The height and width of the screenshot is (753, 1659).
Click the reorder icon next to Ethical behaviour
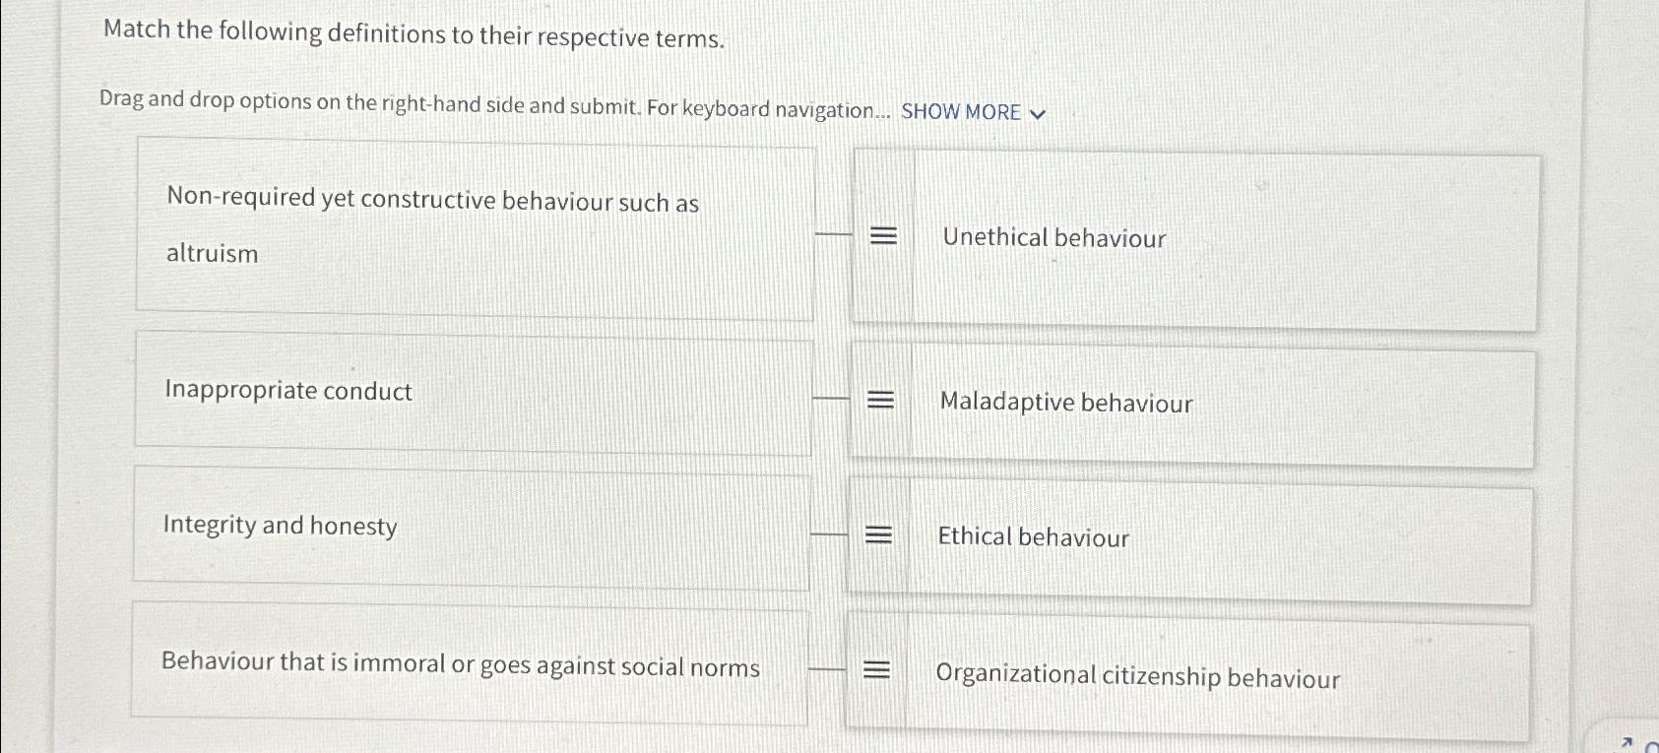[x=881, y=533]
